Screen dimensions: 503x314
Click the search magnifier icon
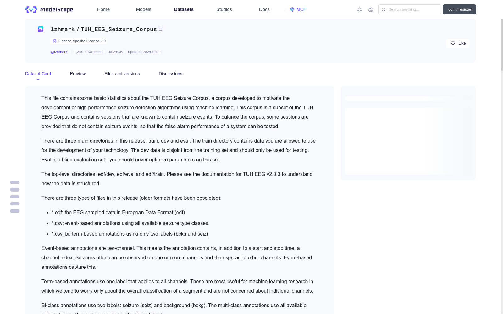384,9
